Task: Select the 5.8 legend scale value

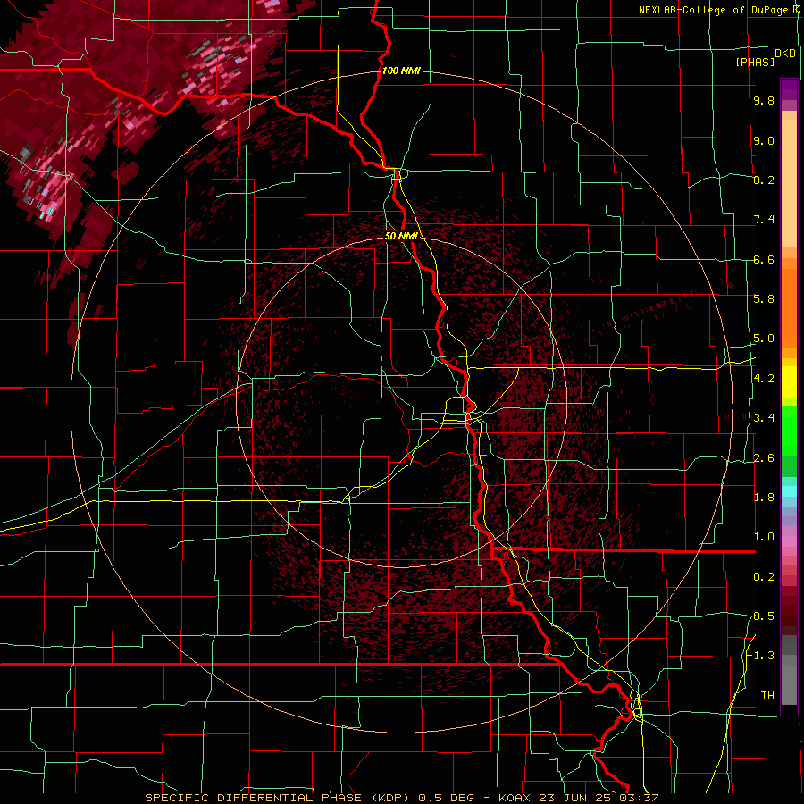Action: 764,298
